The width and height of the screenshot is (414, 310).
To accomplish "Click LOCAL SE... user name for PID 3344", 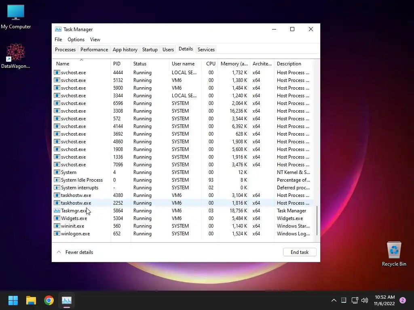I will (x=184, y=95).
